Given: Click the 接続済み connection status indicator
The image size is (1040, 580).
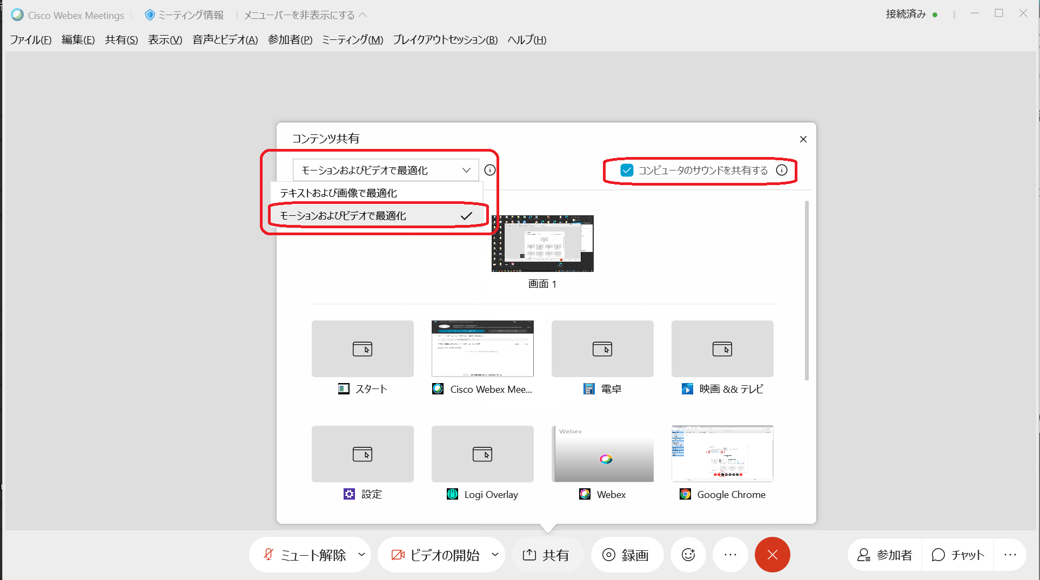Looking at the screenshot, I should coord(911,15).
